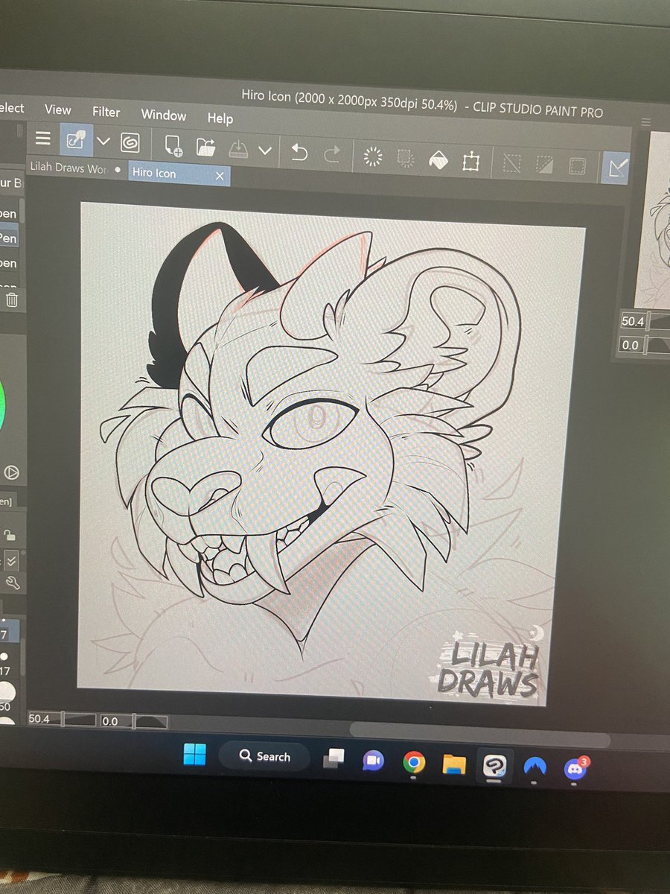This screenshot has height=894, width=670.
Task: Open the Navigator panel menu icon
Action: pos(646,121)
